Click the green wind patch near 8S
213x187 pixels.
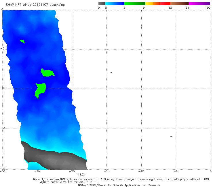click(47, 72)
